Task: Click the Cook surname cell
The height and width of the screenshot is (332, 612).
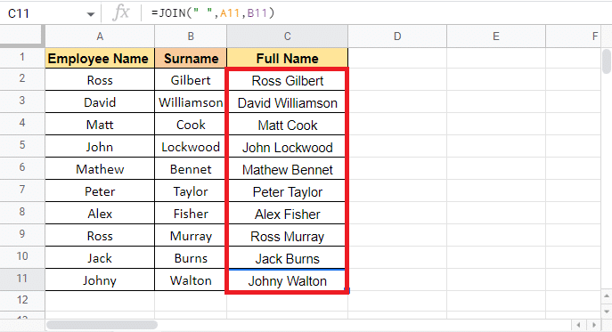Action: point(191,125)
